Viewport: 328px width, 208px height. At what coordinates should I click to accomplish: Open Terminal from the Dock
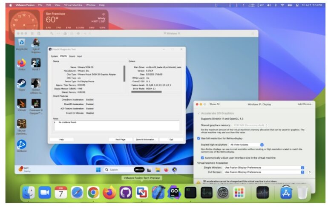click(190, 192)
